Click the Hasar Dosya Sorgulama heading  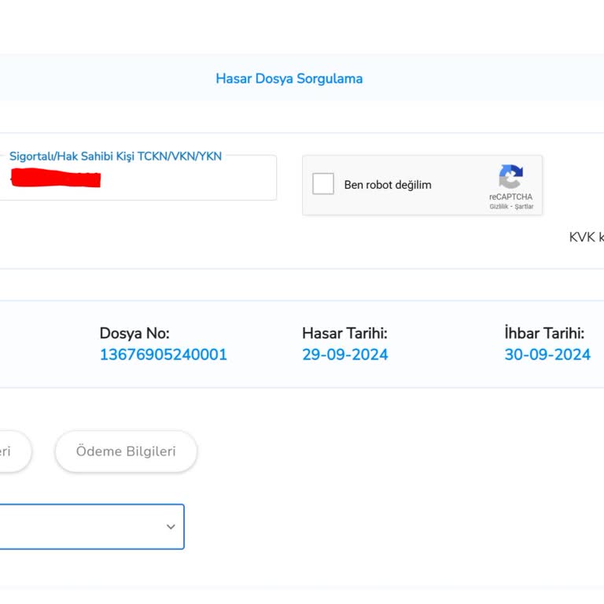[x=289, y=79]
